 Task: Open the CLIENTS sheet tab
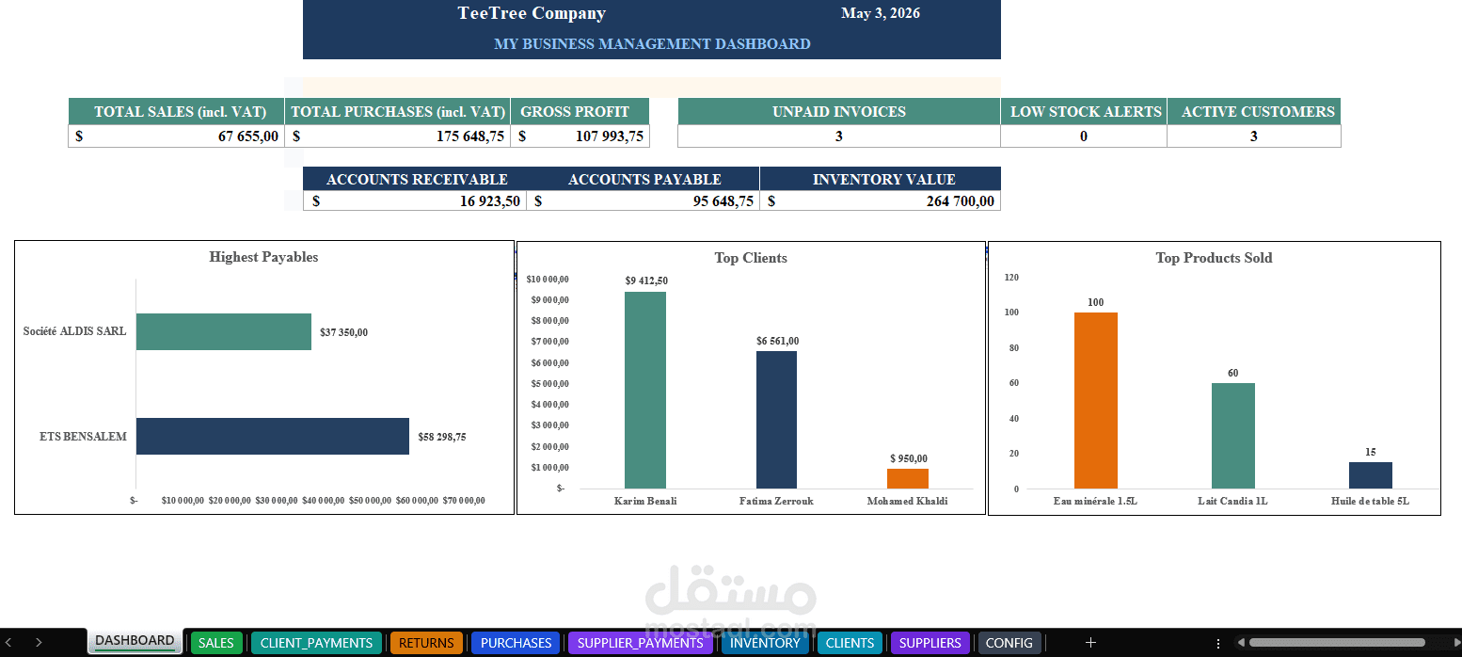pos(850,643)
